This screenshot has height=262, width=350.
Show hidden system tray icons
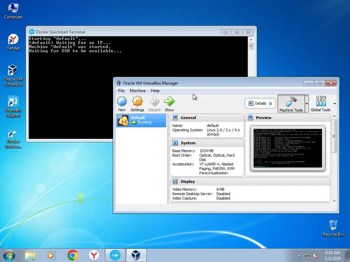pos(299,256)
